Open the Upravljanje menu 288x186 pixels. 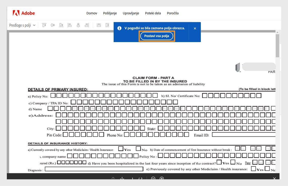131,13
